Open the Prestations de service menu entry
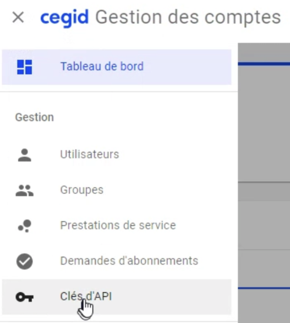Screen dimensions: 290x323 (x=118, y=225)
